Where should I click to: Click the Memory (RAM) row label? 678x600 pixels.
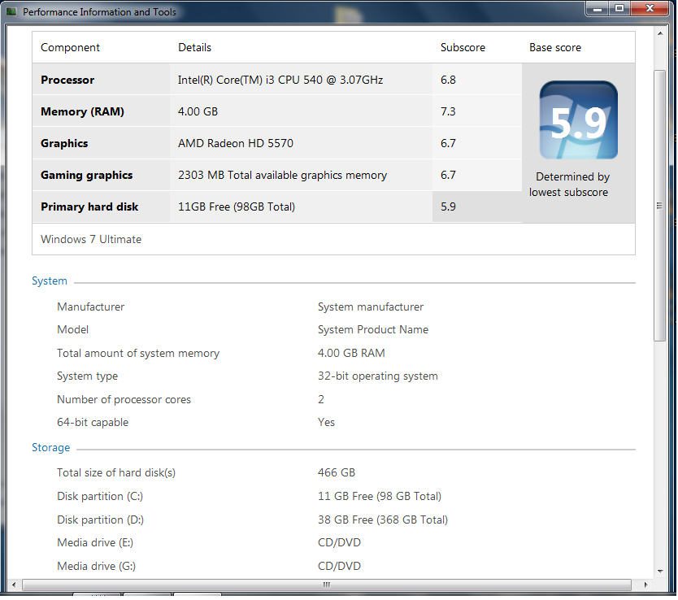[x=82, y=111]
